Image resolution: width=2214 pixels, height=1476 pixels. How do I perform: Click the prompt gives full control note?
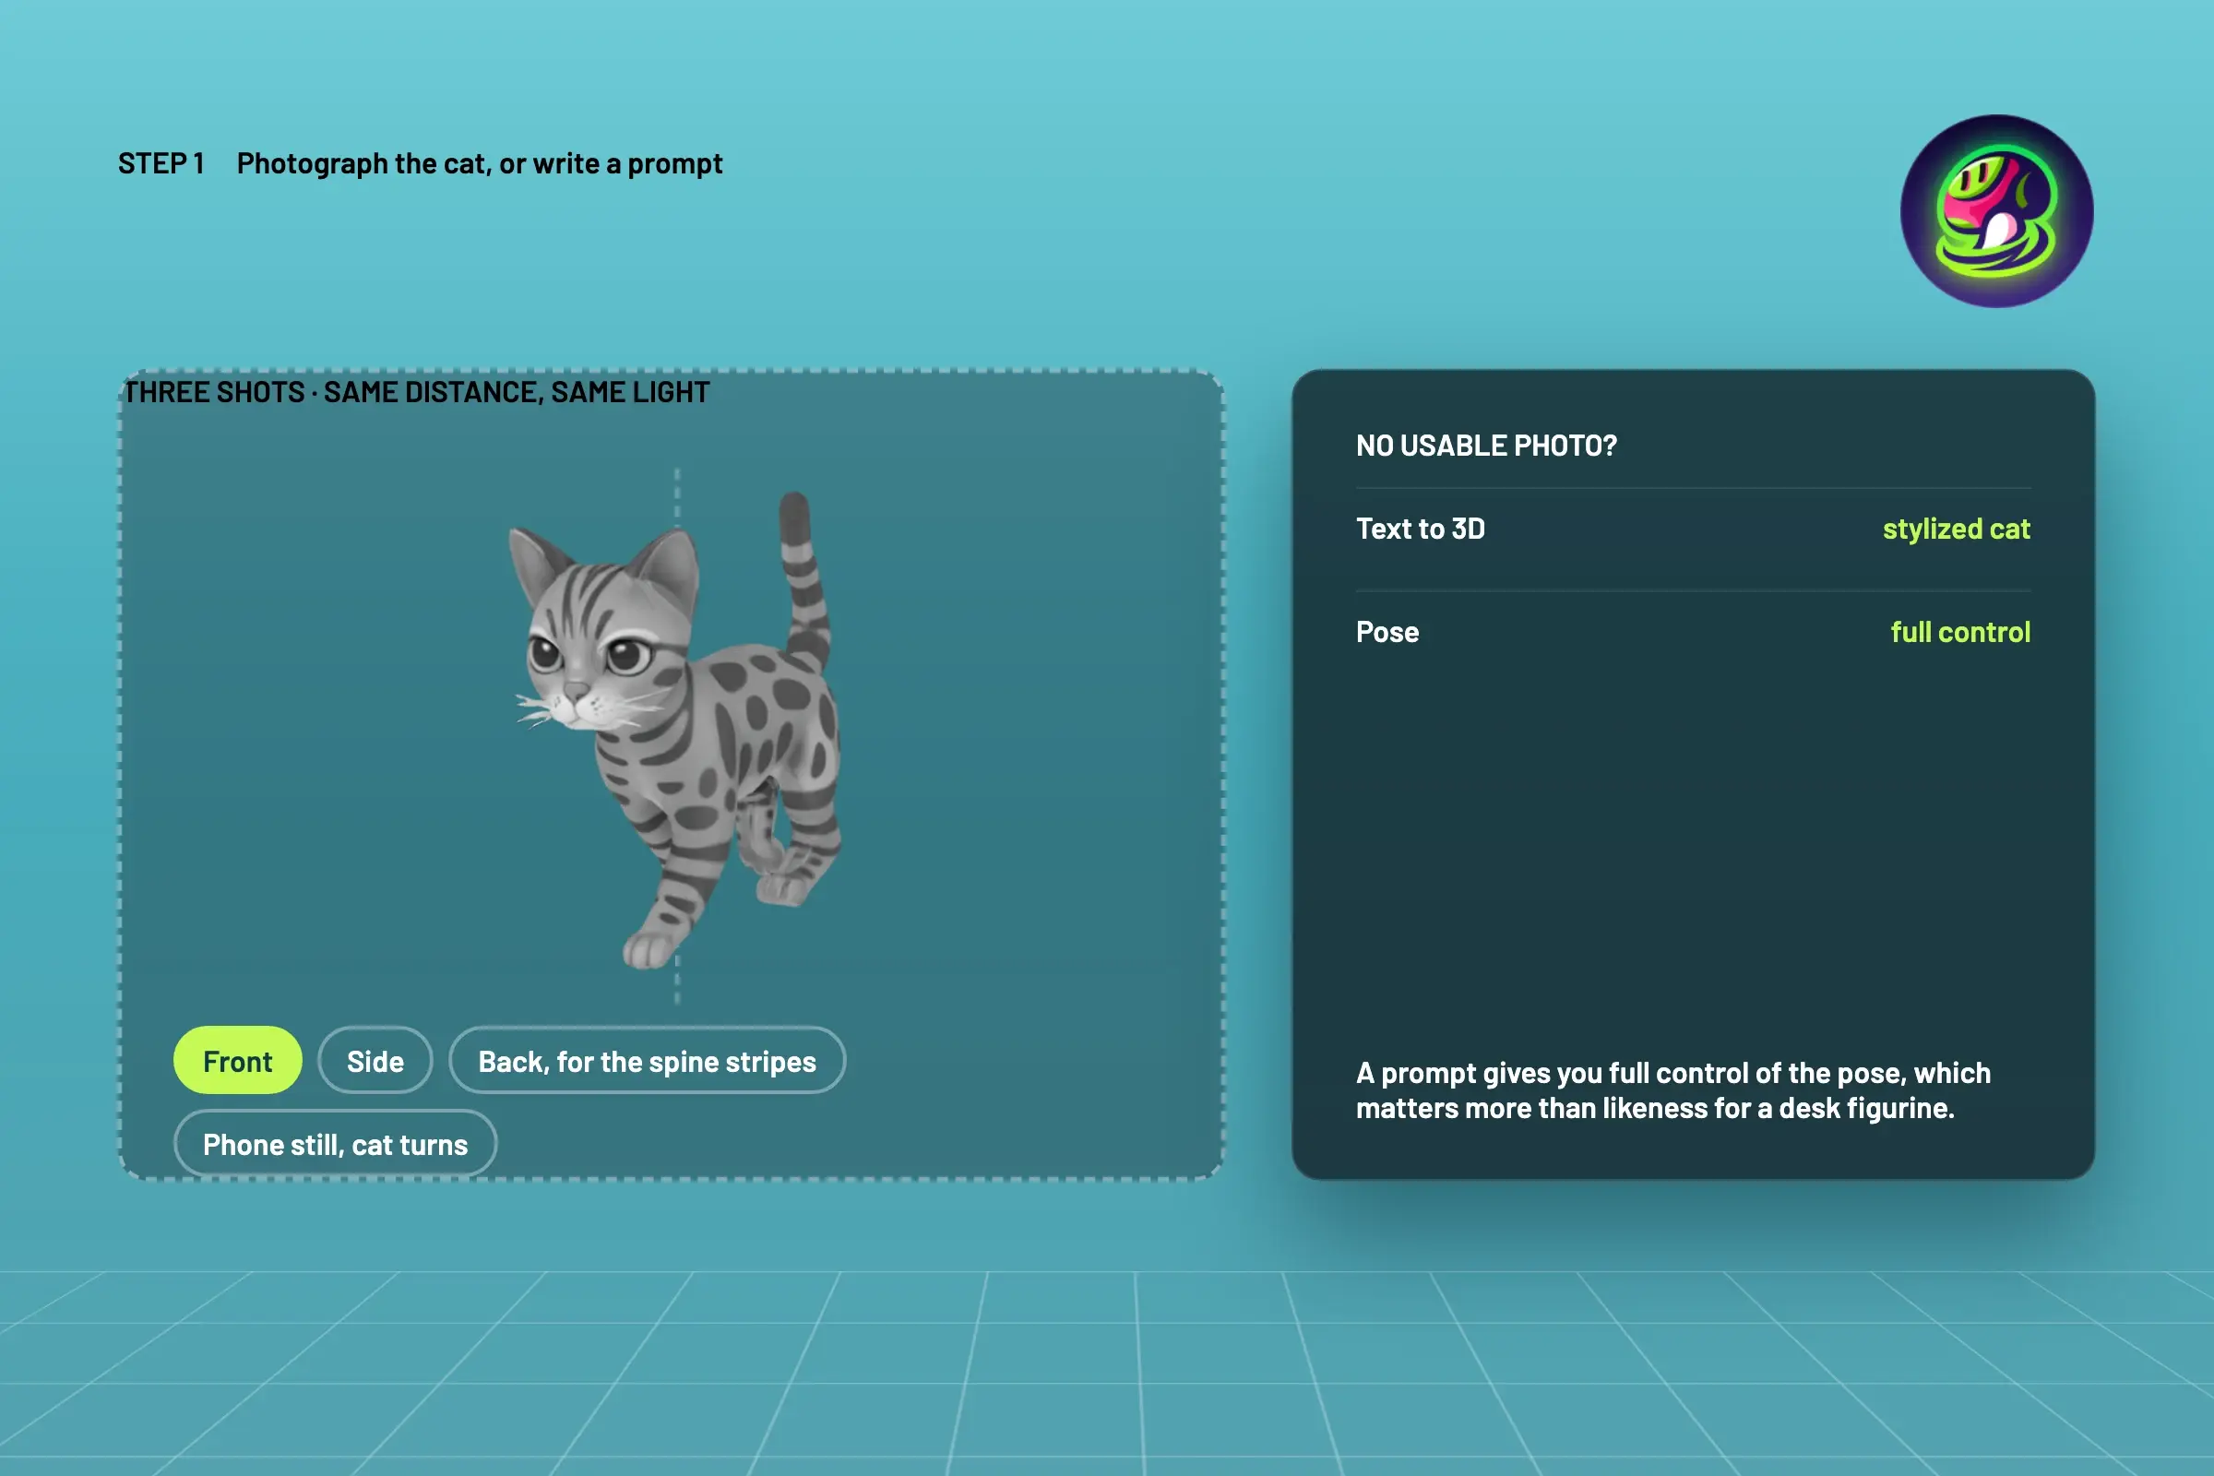pos(1672,1090)
